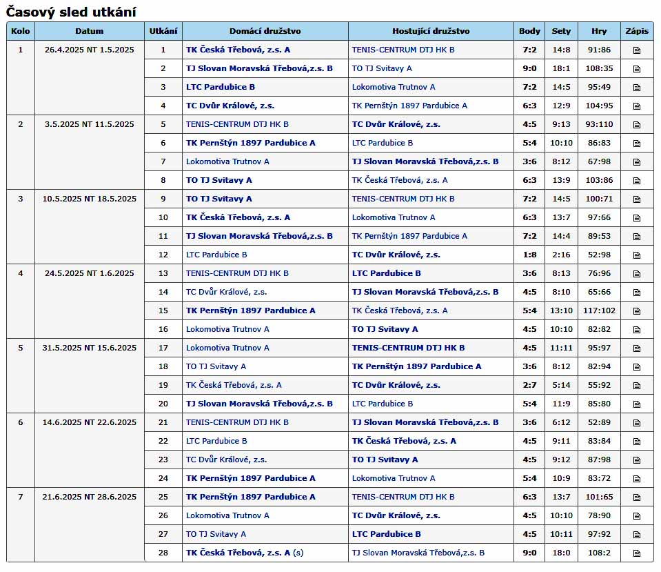Viewport: 661px width, 572px height.
Task: Click the sets score '2:16'
Action: tap(561, 255)
